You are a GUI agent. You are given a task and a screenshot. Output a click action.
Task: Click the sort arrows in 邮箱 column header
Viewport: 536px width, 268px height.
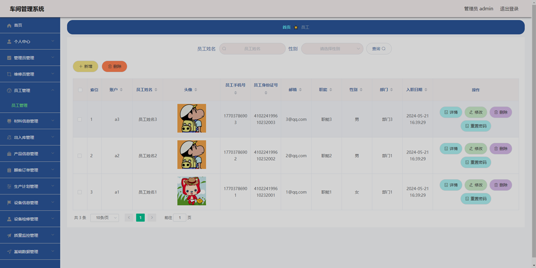tap(300, 90)
